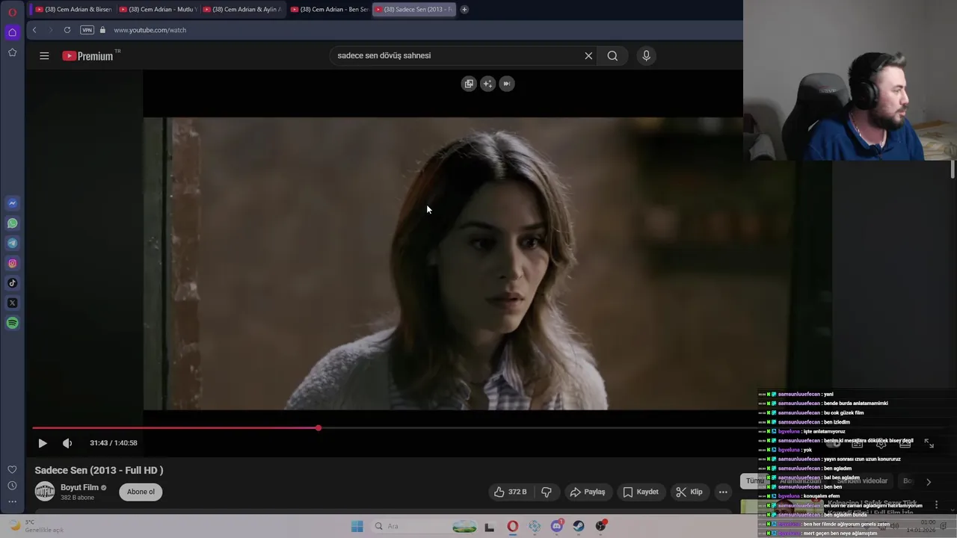Toggle the VPN badge in the address bar
957x538 pixels.
coord(87,30)
